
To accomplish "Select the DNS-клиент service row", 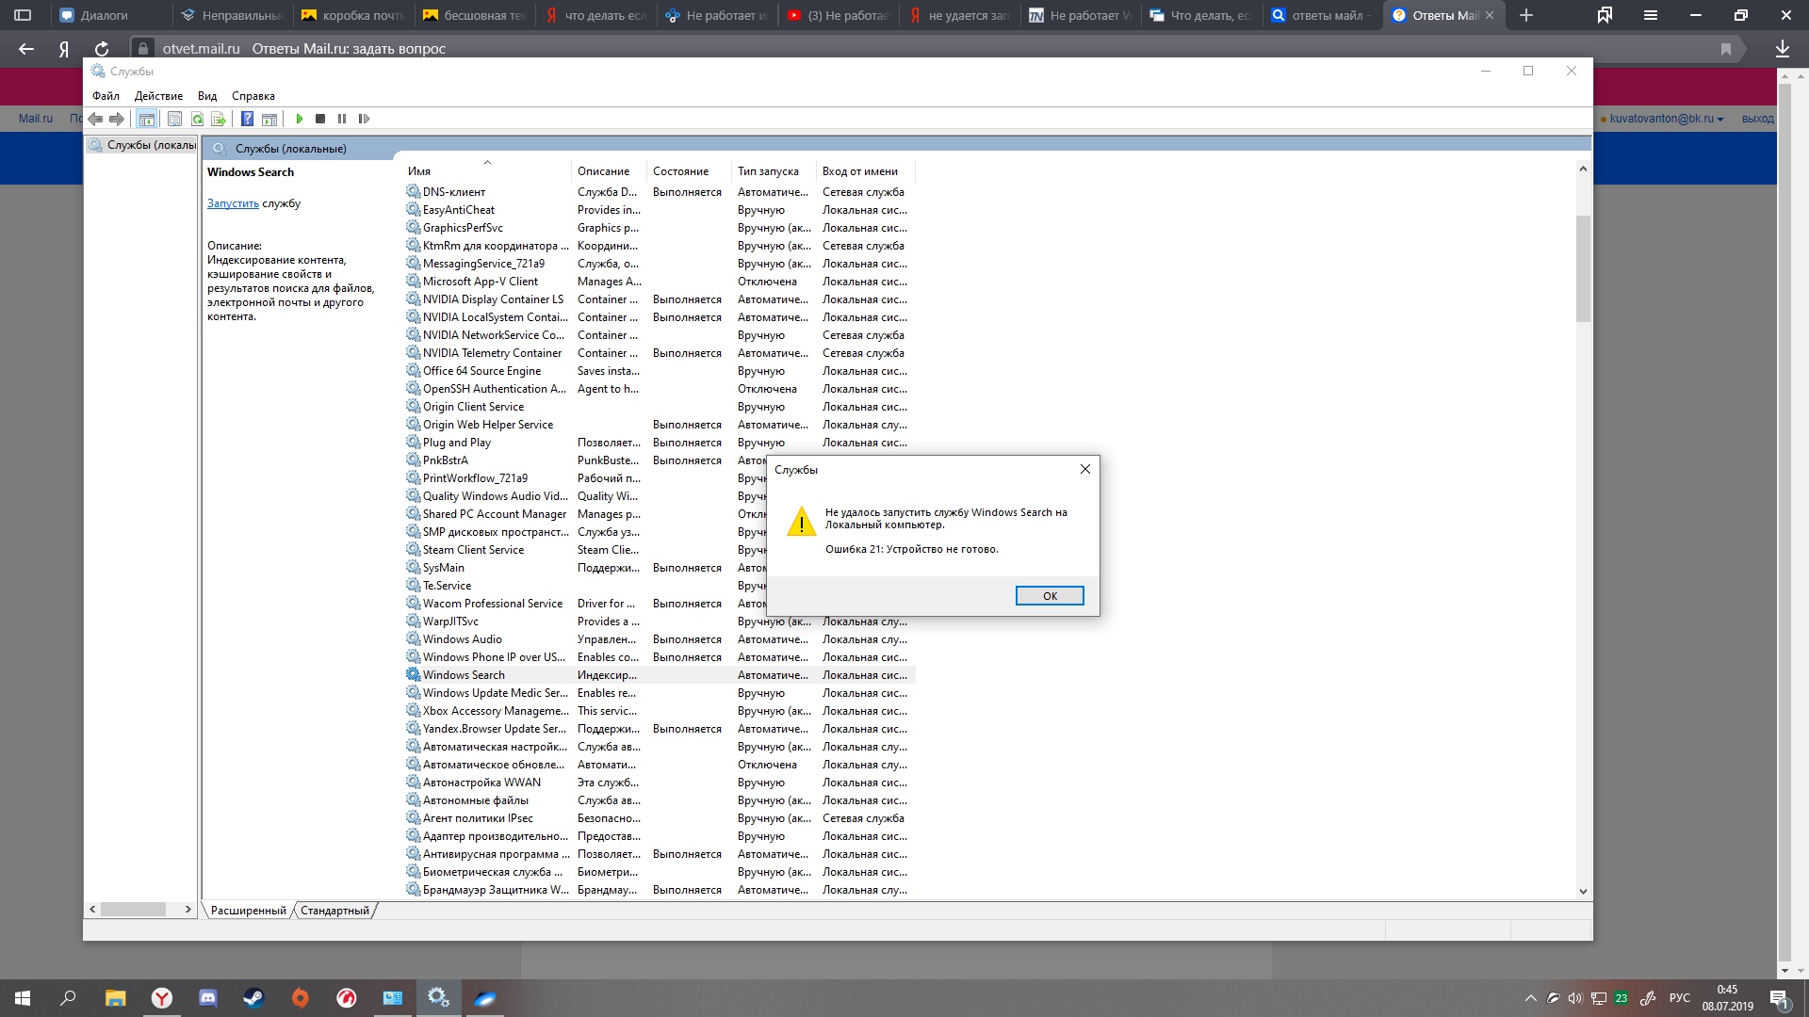I will (660, 192).
